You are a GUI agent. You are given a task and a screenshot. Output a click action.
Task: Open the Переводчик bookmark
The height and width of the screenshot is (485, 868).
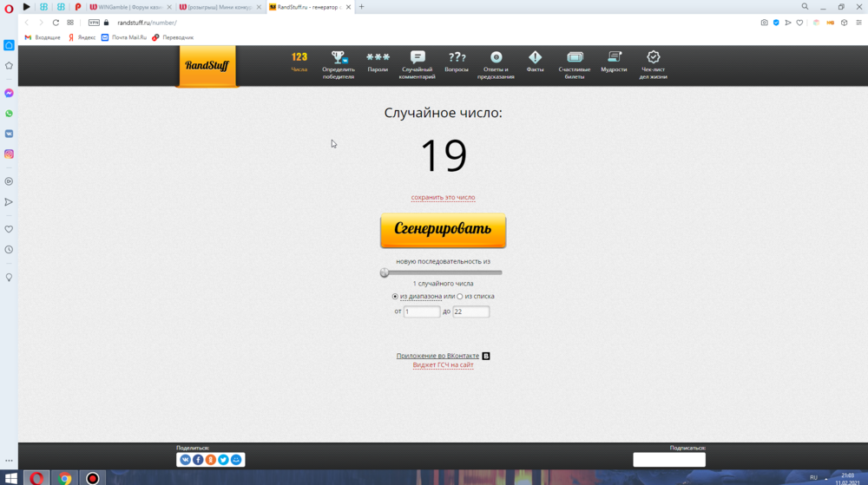173,37
